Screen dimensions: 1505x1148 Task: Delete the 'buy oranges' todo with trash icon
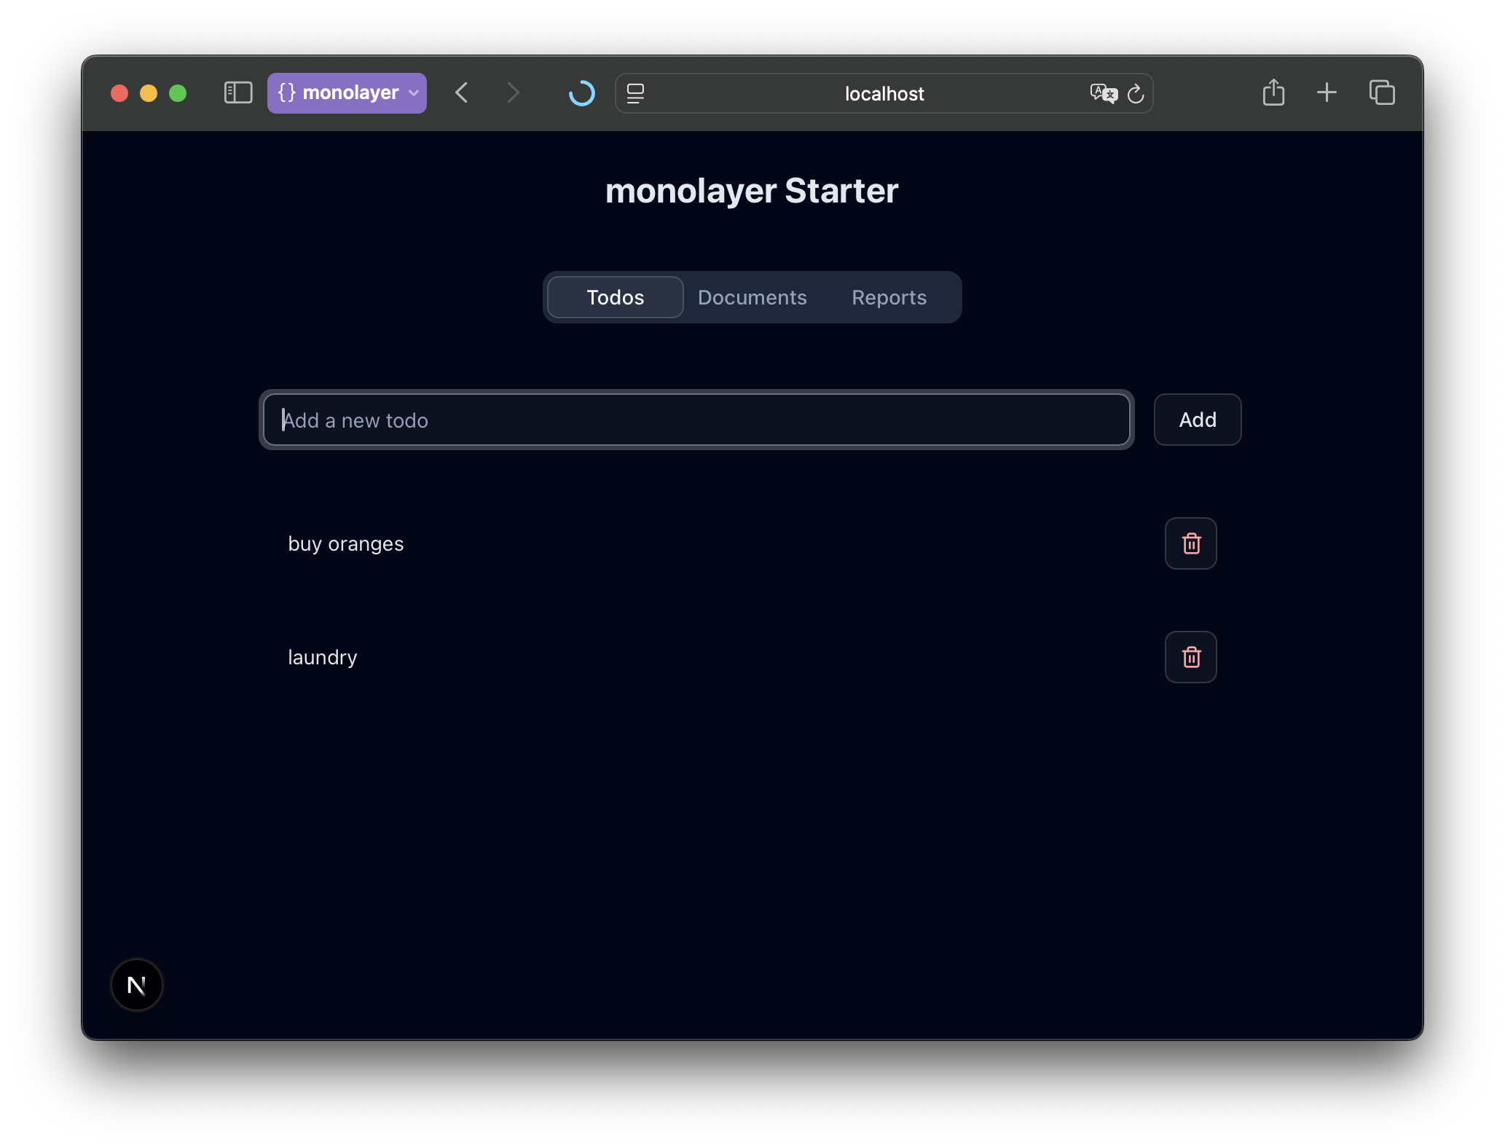1190,543
